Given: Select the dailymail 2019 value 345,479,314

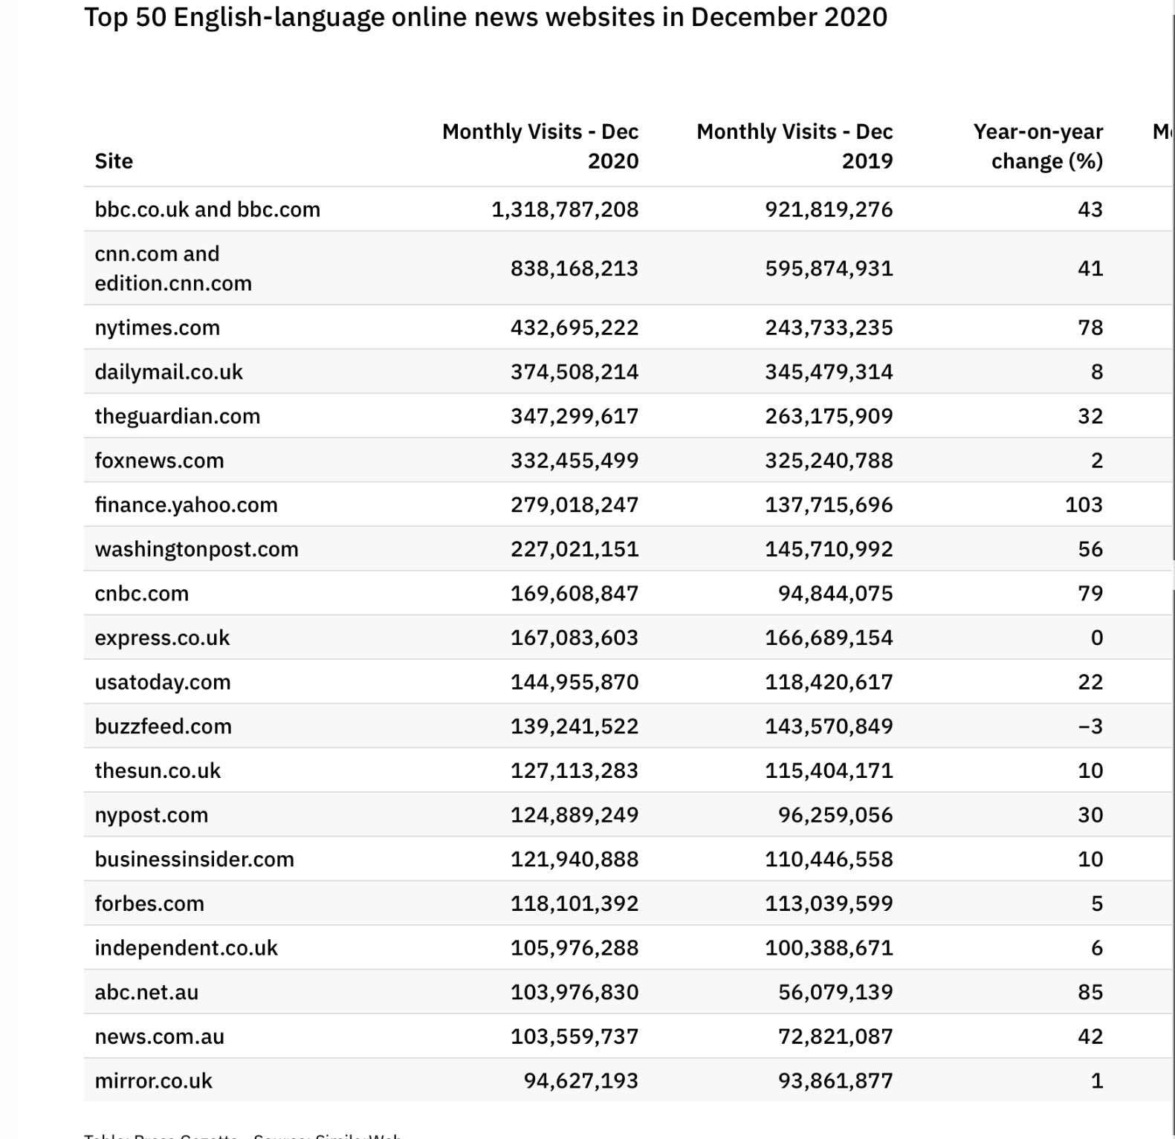Looking at the screenshot, I should pos(829,371).
